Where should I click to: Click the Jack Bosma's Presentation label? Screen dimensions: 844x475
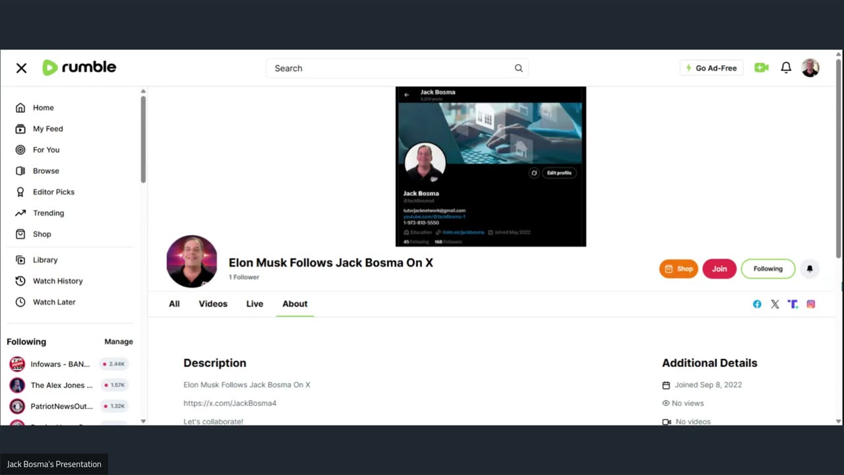click(x=54, y=464)
